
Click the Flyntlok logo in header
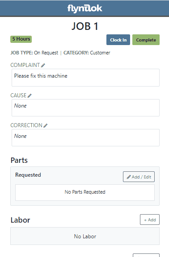click(x=85, y=8)
